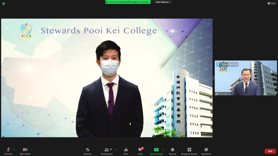Open share options arrow beside Share Screen

163,149
